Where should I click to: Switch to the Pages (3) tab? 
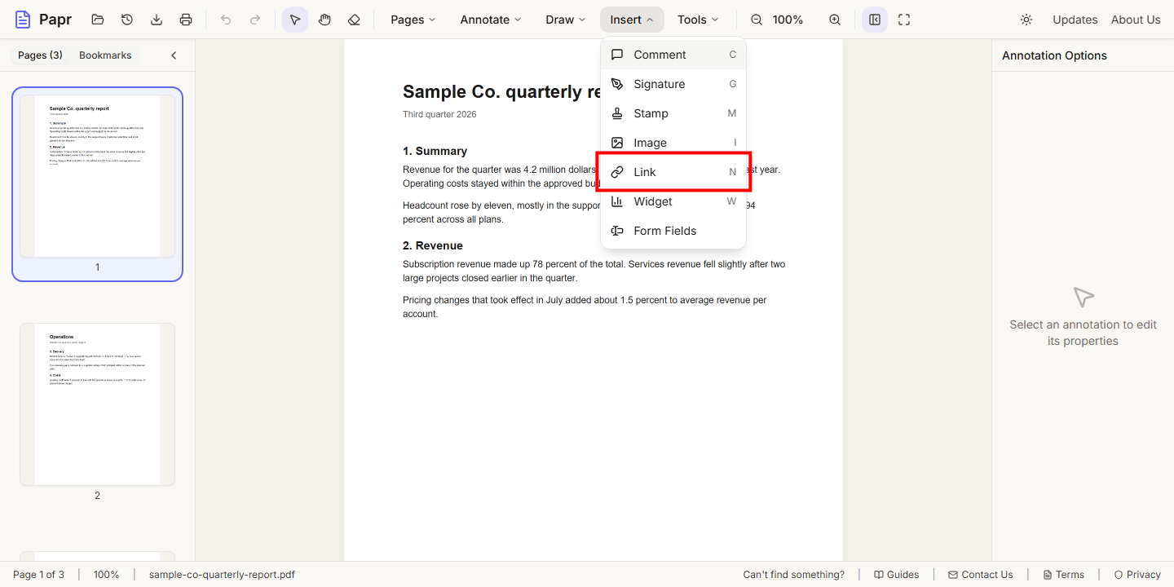click(40, 55)
